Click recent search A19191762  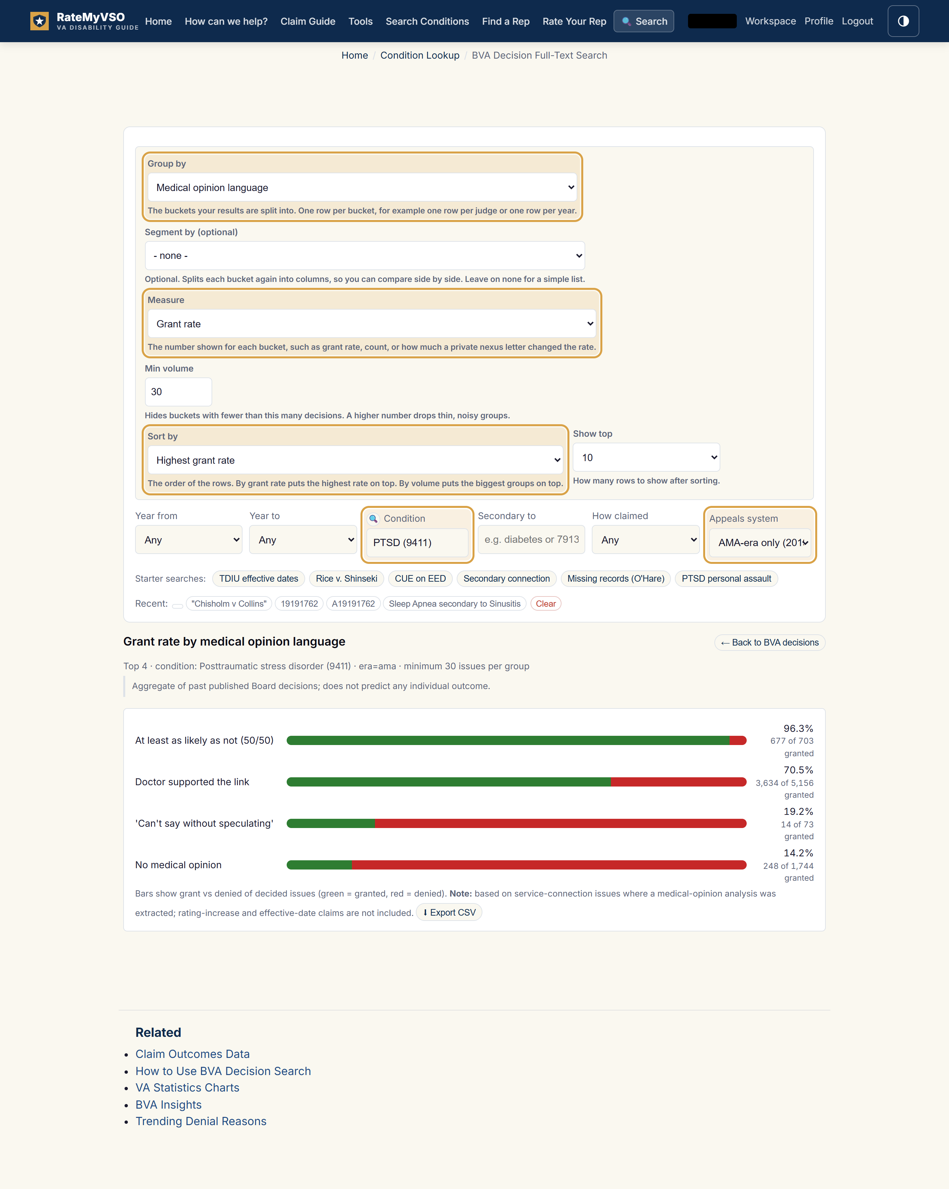[353, 604]
